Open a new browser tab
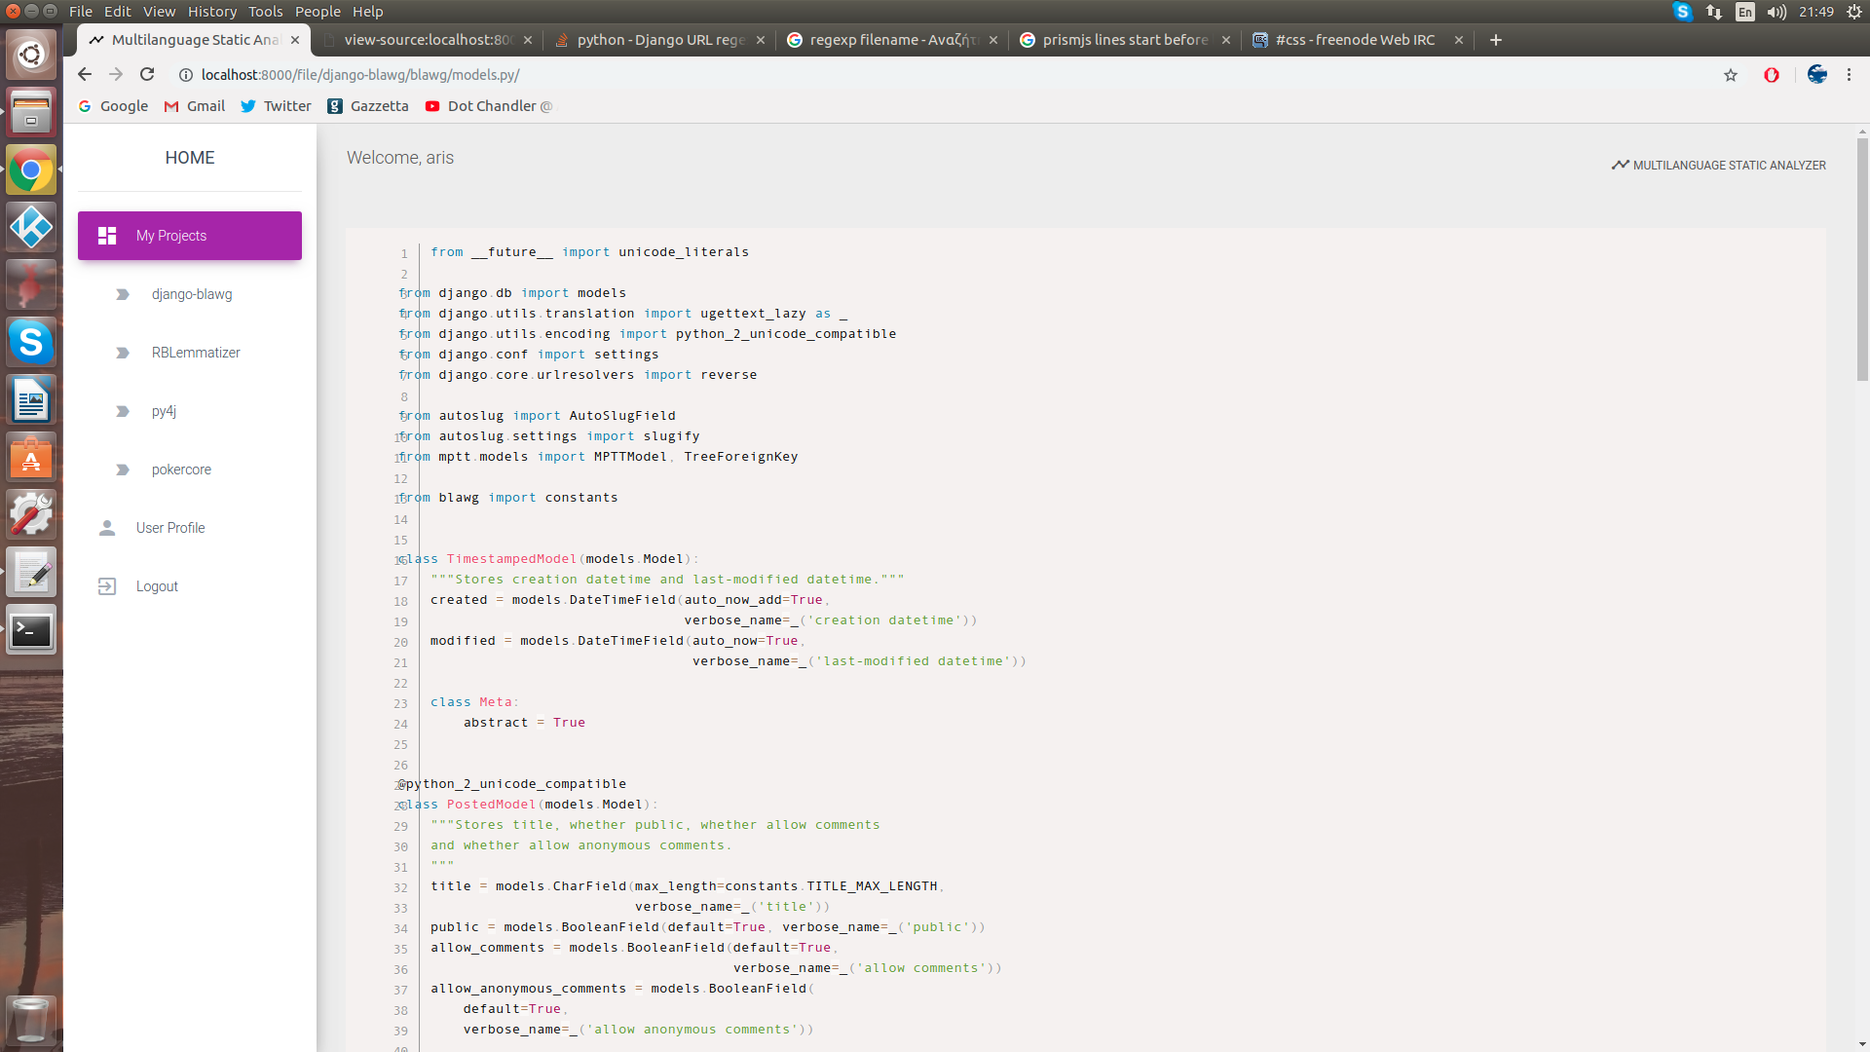 [1496, 40]
